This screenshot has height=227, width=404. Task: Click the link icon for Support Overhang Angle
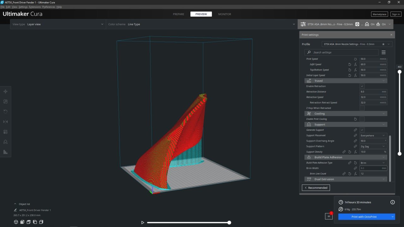tap(355, 141)
